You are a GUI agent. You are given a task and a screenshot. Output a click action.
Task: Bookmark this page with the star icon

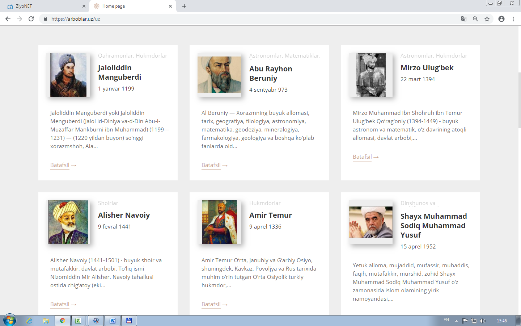click(487, 19)
